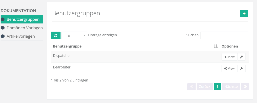Click the Nächste pagination button

tap(231, 87)
